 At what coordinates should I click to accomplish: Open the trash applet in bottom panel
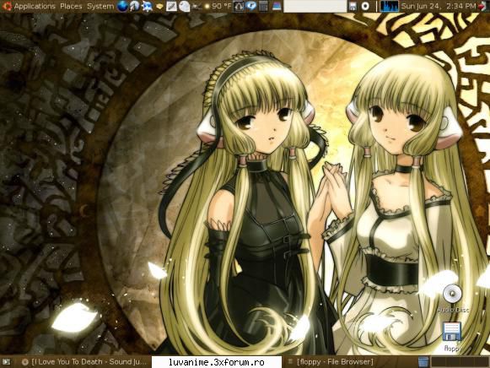point(423,362)
